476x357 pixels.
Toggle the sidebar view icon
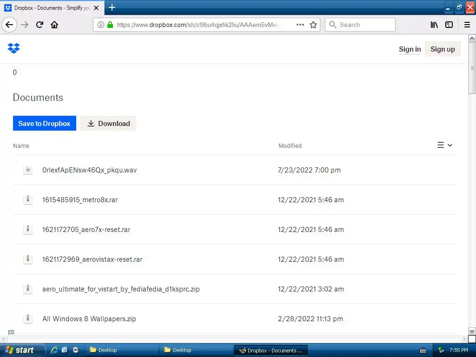(449, 25)
